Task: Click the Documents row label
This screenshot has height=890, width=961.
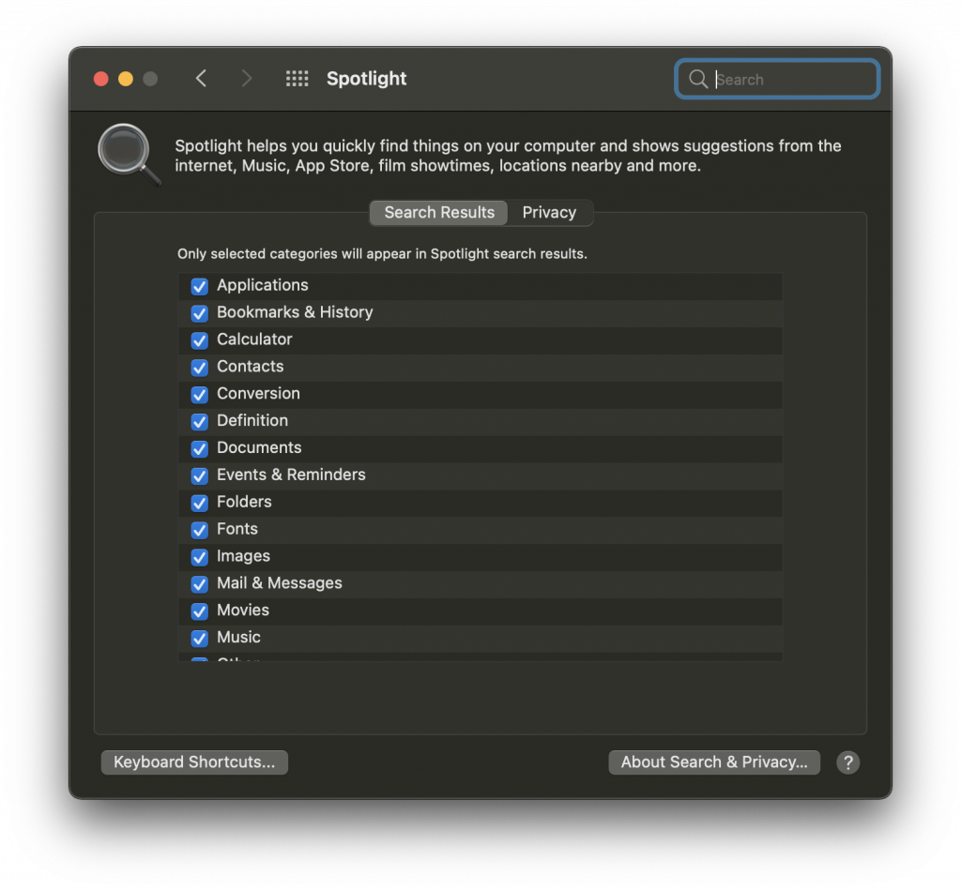Action: 259,447
